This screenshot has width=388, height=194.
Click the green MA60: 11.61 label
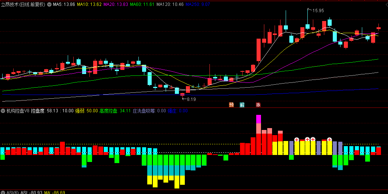tap(142, 4)
